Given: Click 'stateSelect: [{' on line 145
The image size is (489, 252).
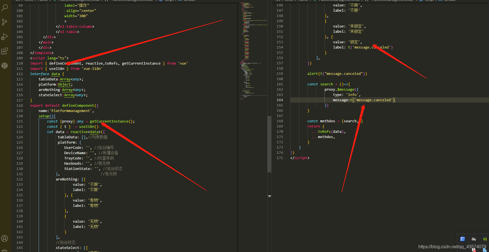Looking at the screenshot, I should tap(72, 248).
